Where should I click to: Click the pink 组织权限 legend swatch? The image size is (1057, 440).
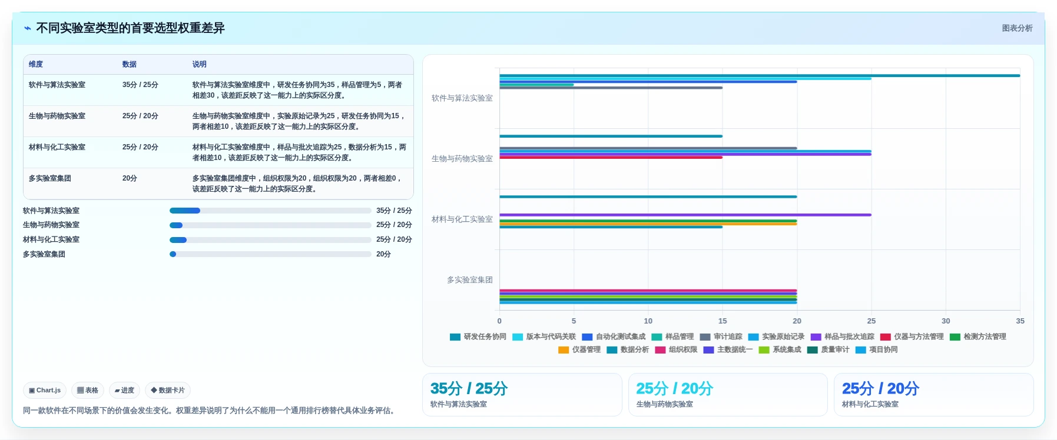pos(660,350)
